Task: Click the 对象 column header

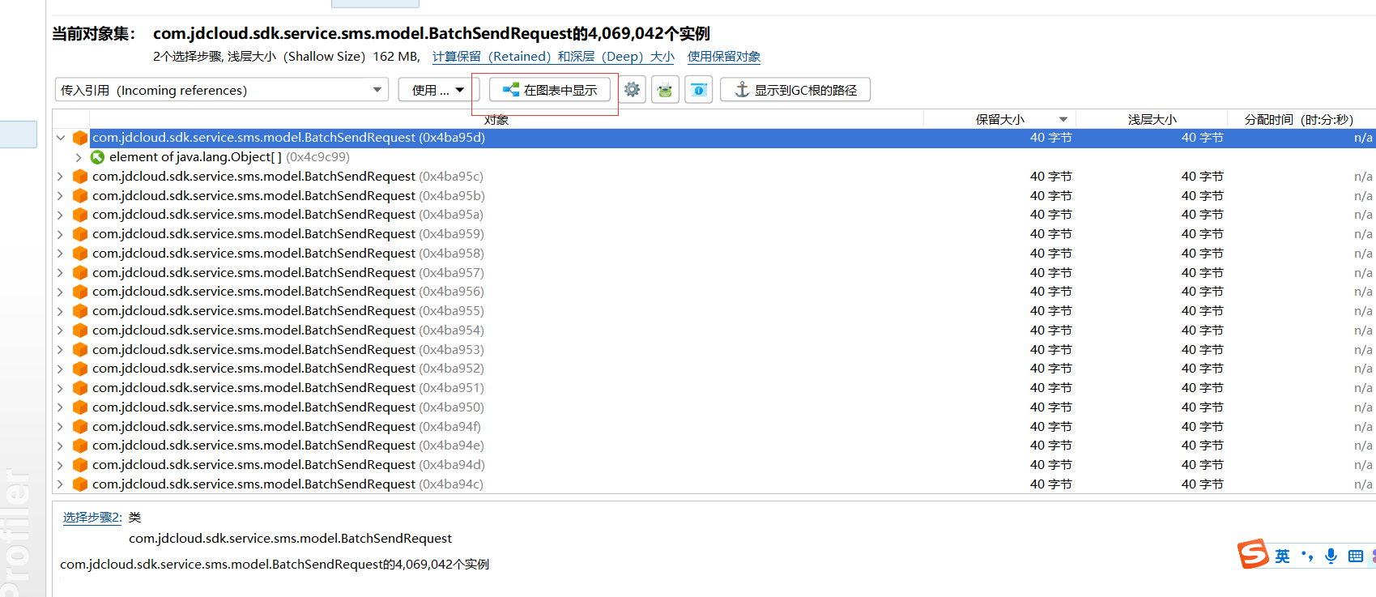Action: [x=496, y=120]
